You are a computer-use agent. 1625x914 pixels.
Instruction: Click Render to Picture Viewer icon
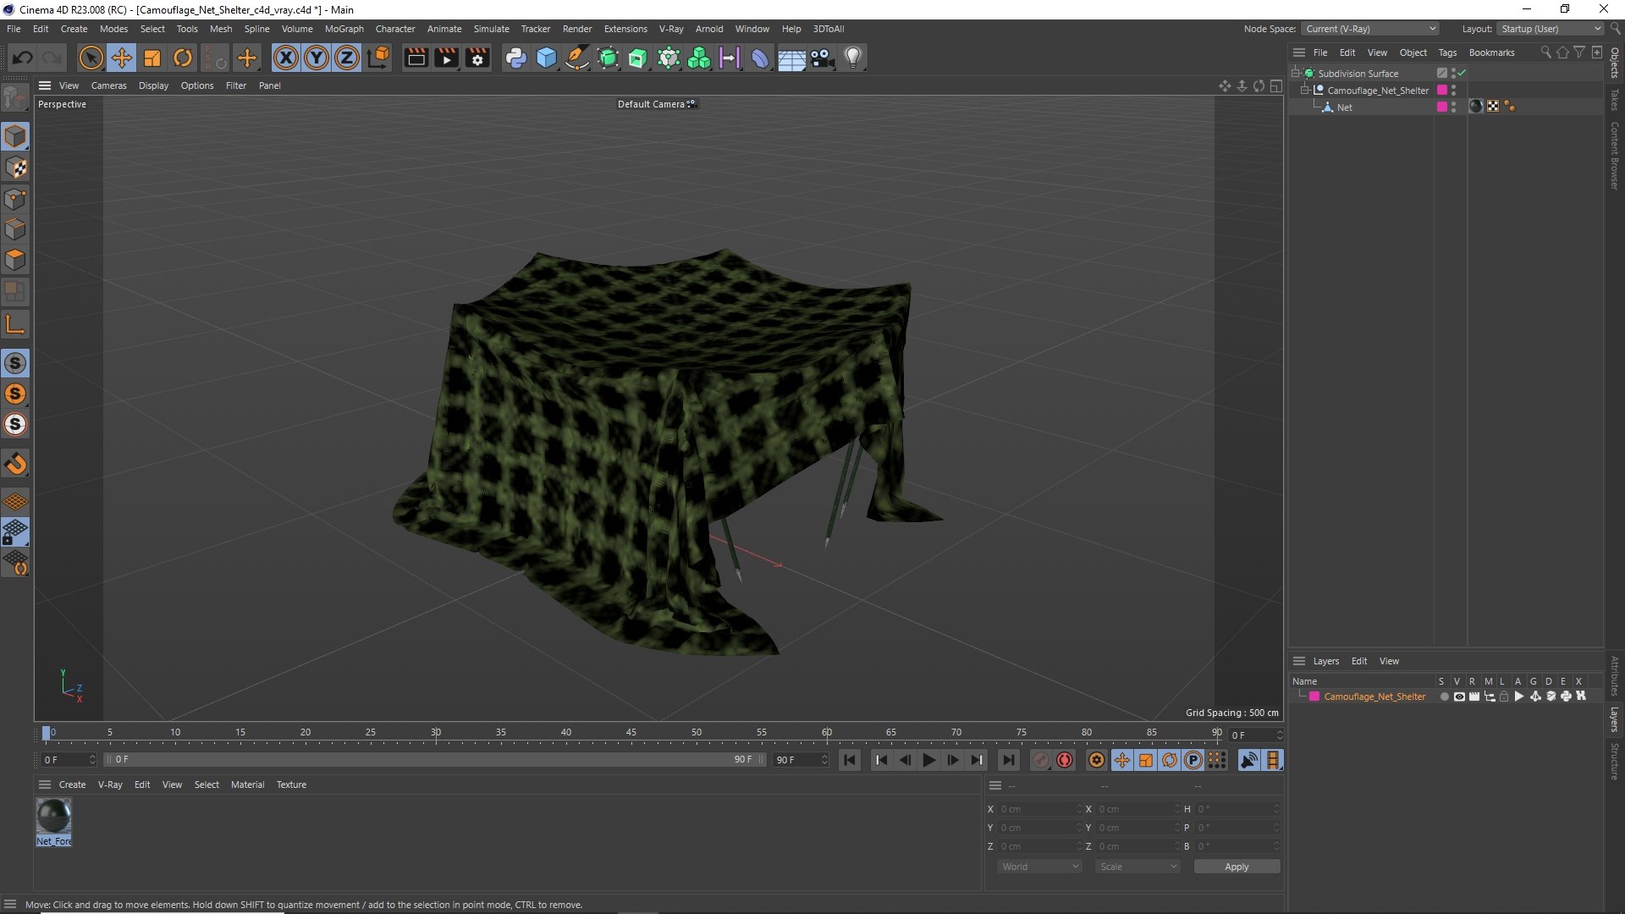(x=446, y=58)
